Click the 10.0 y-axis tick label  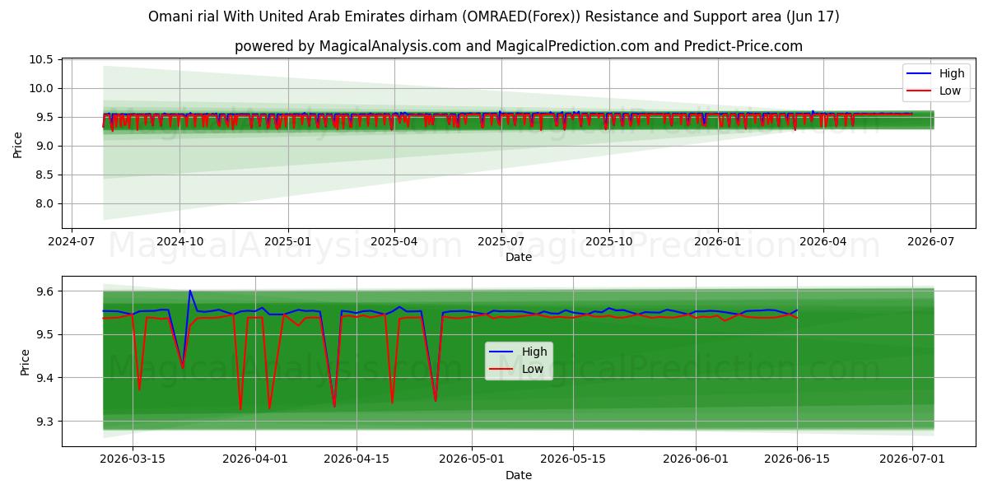pyautogui.click(x=42, y=89)
